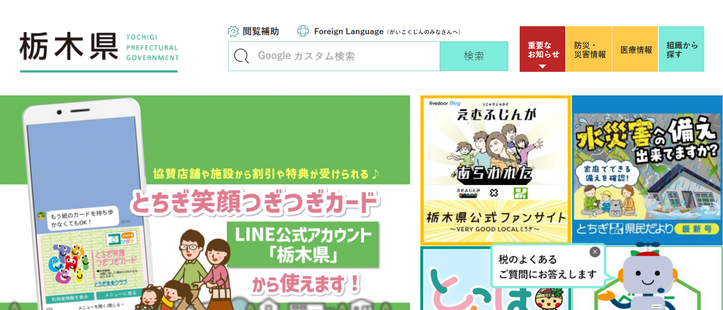The image size is (723, 310).
Task: Open the えむふじんが fan site banner
Action: click(x=495, y=170)
